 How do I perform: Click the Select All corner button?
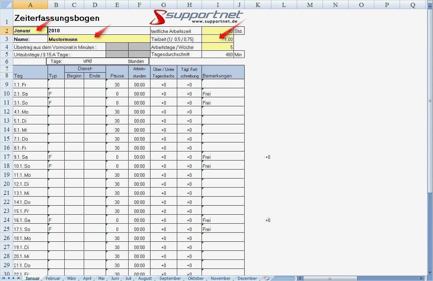tap(6, 5)
